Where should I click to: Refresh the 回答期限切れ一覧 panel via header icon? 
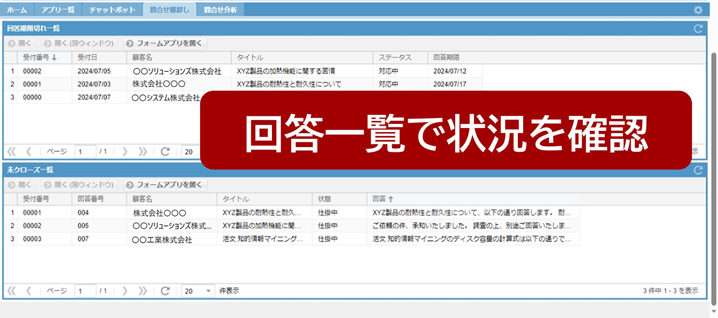(698, 28)
